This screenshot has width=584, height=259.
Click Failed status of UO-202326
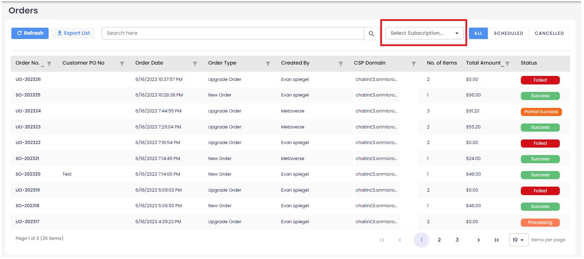pos(540,80)
